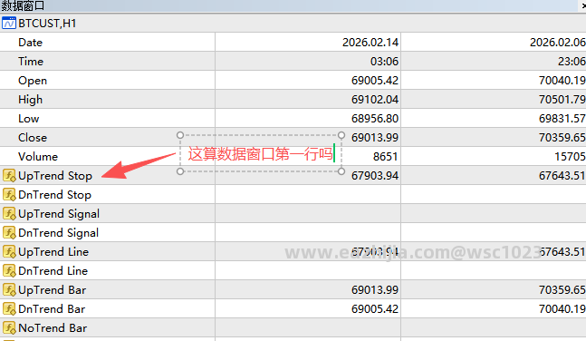Click DnTrend Bar value 70040.19
The width and height of the screenshot is (586, 341).
[x=562, y=309]
